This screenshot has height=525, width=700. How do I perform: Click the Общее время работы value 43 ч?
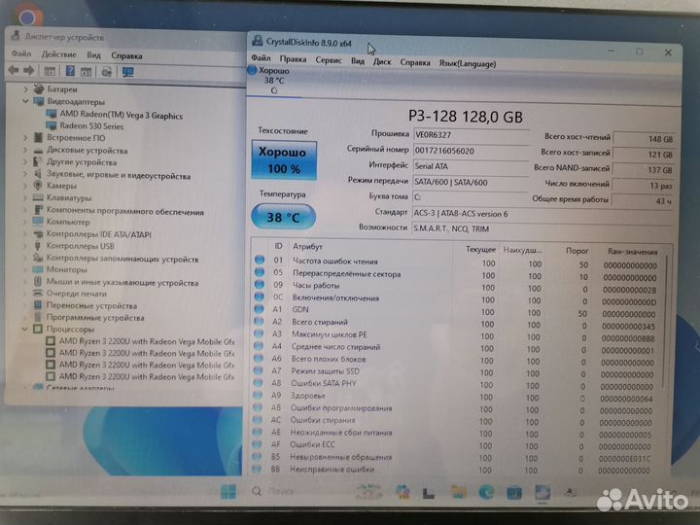coord(642,201)
